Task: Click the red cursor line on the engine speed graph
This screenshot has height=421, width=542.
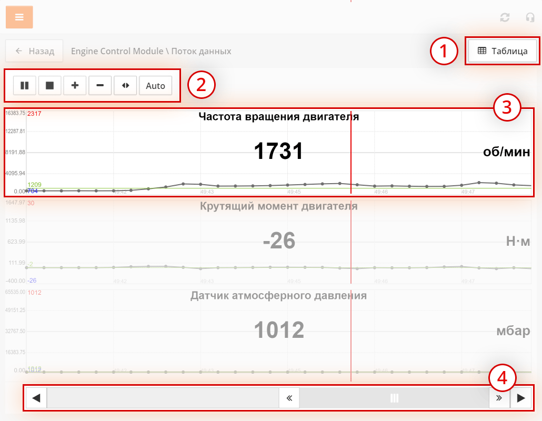Action: pyautogui.click(x=351, y=158)
